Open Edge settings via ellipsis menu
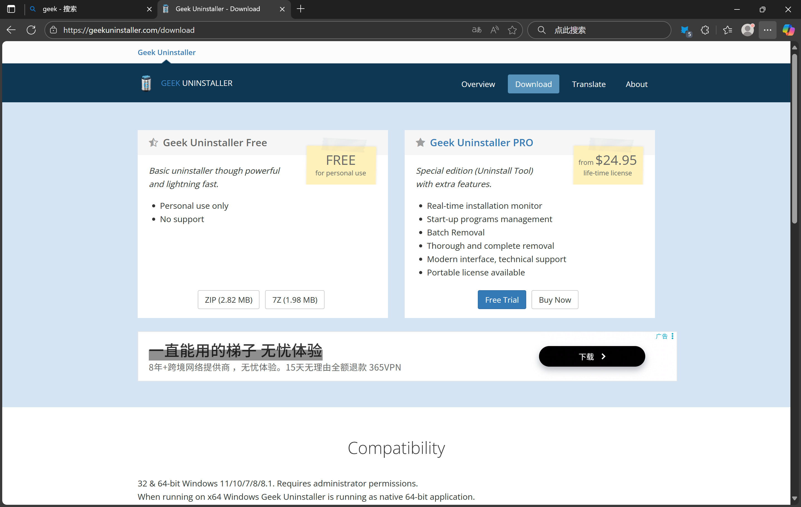The width and height of the screenshot is (801, 507). coord(768,30)
